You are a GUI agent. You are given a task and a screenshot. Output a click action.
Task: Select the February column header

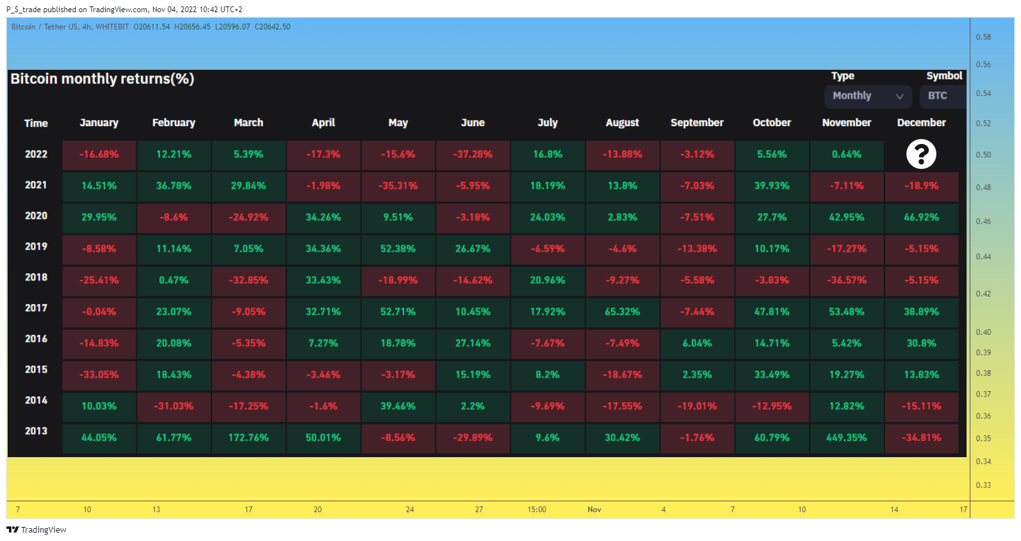pos(174,123)
